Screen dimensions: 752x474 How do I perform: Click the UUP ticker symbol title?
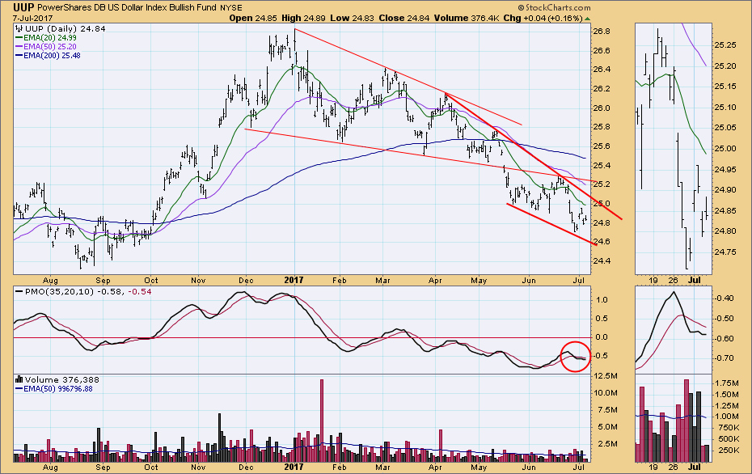point(23,7)
